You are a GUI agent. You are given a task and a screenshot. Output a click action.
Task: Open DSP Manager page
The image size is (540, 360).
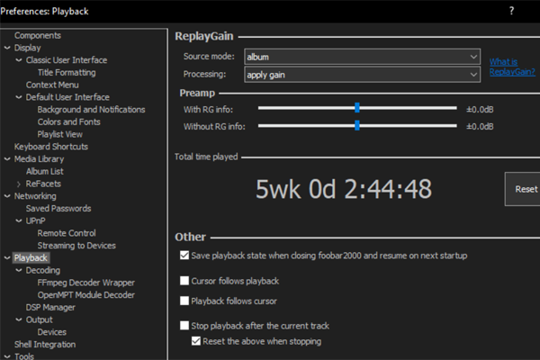(x=50, y=307)
